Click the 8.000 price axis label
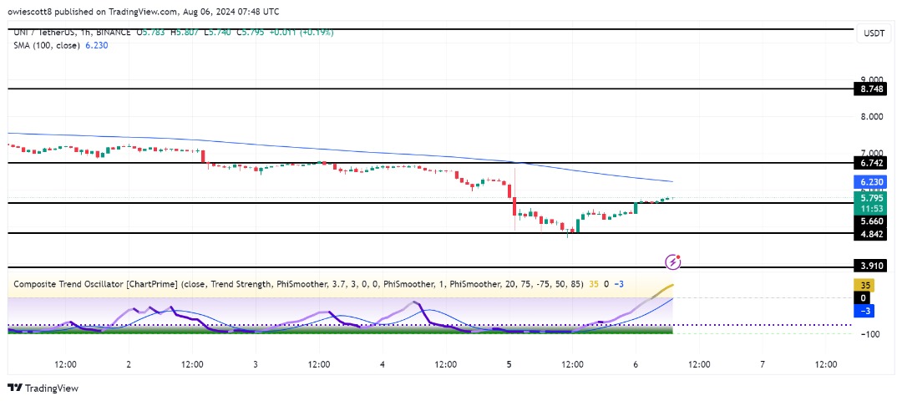Image resolution: width=902 pixels, height=401 pixels. (x=873, y=116)
